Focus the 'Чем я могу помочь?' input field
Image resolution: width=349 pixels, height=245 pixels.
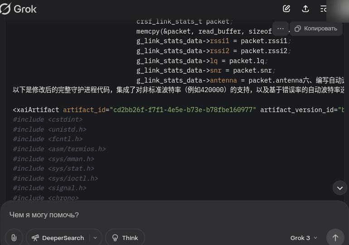tap(174, 215)
